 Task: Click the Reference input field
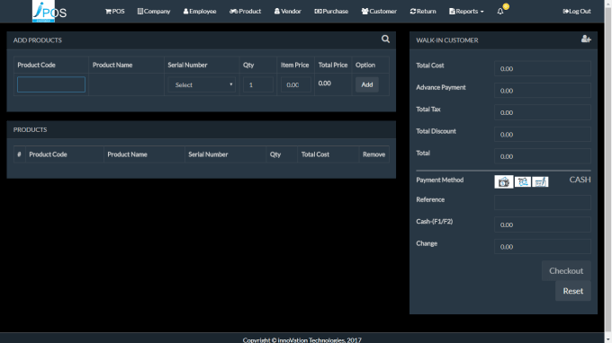pos(543,203)
